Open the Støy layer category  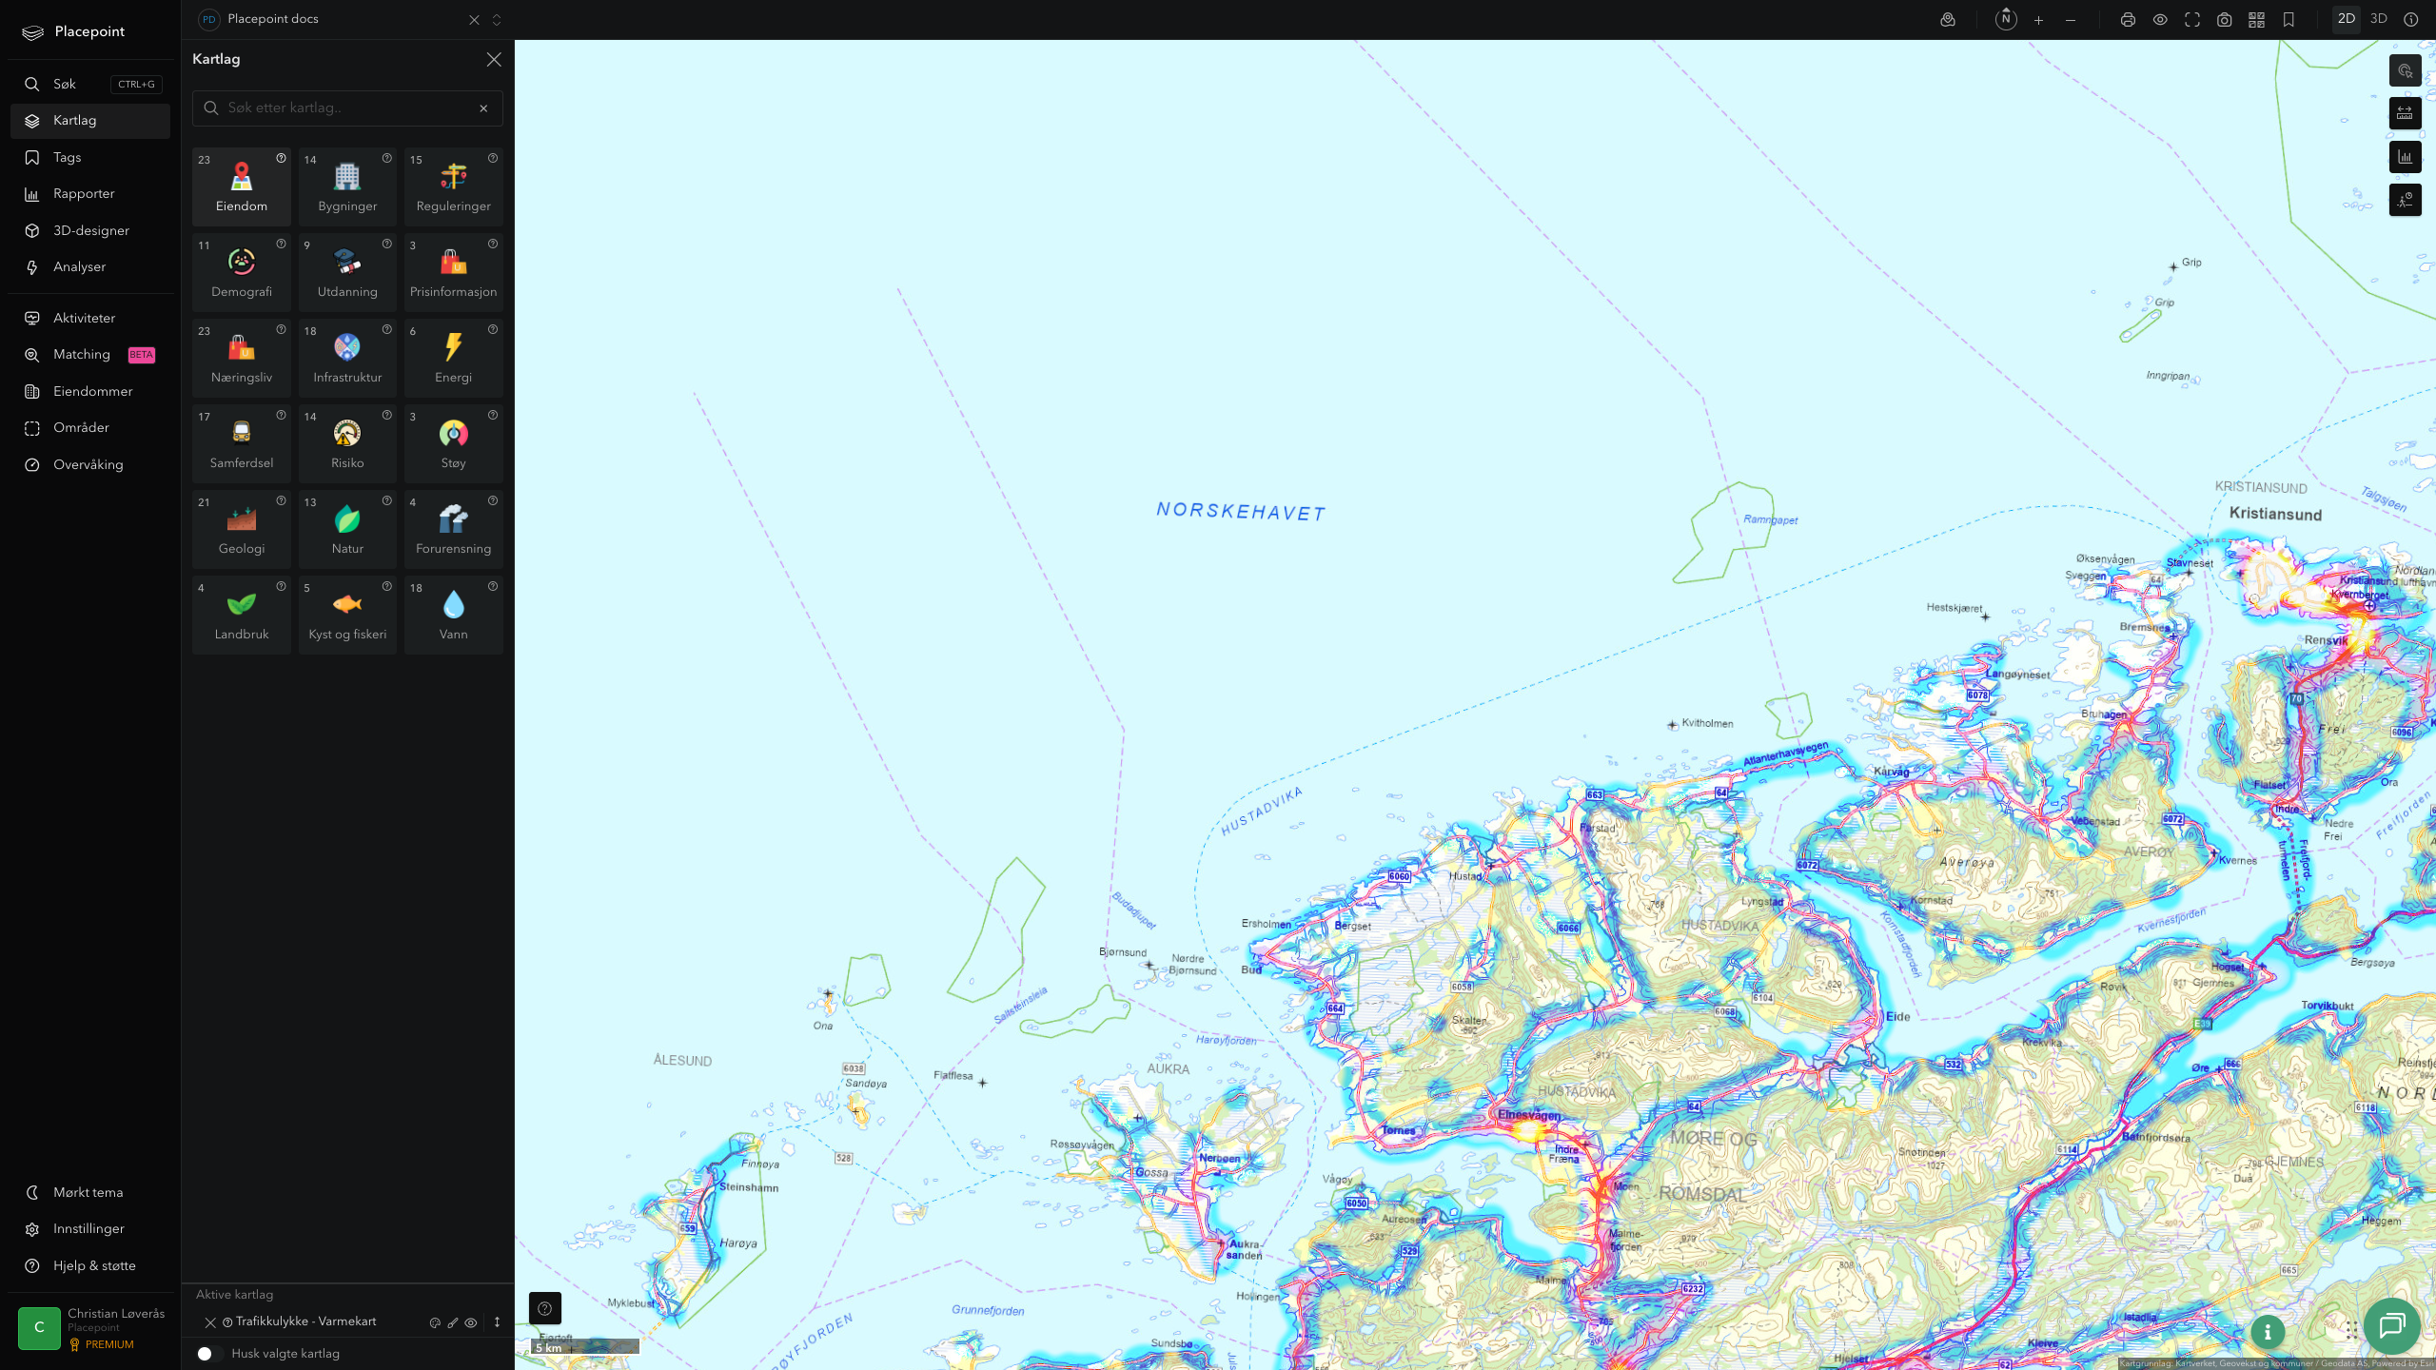(x=454, y=443)
